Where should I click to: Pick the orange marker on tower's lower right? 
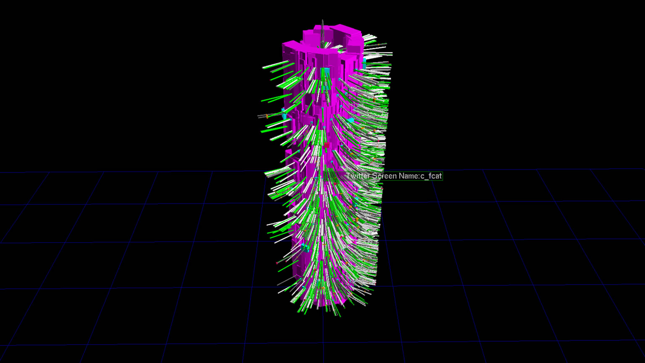(357, 219)
